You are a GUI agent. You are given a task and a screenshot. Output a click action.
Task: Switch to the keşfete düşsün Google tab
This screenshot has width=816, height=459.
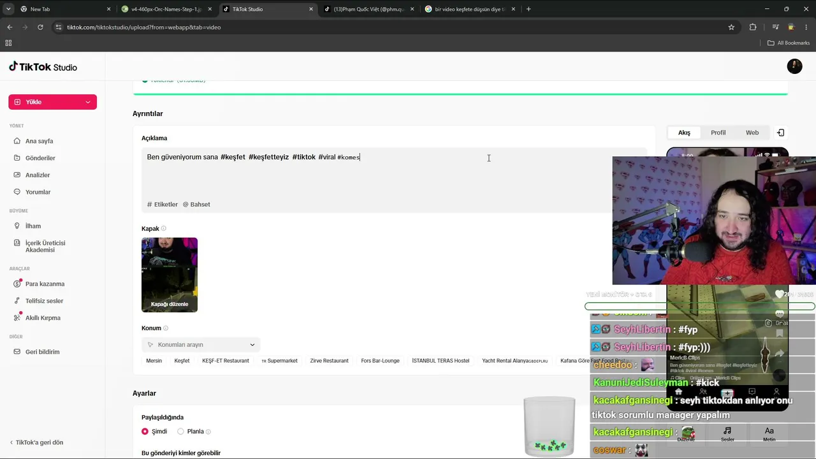(x=469, y=9)
